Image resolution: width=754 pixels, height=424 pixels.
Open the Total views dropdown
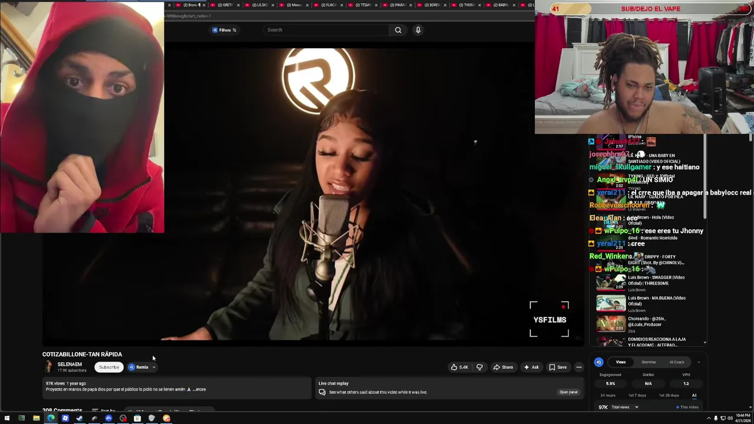coord(625,407)
